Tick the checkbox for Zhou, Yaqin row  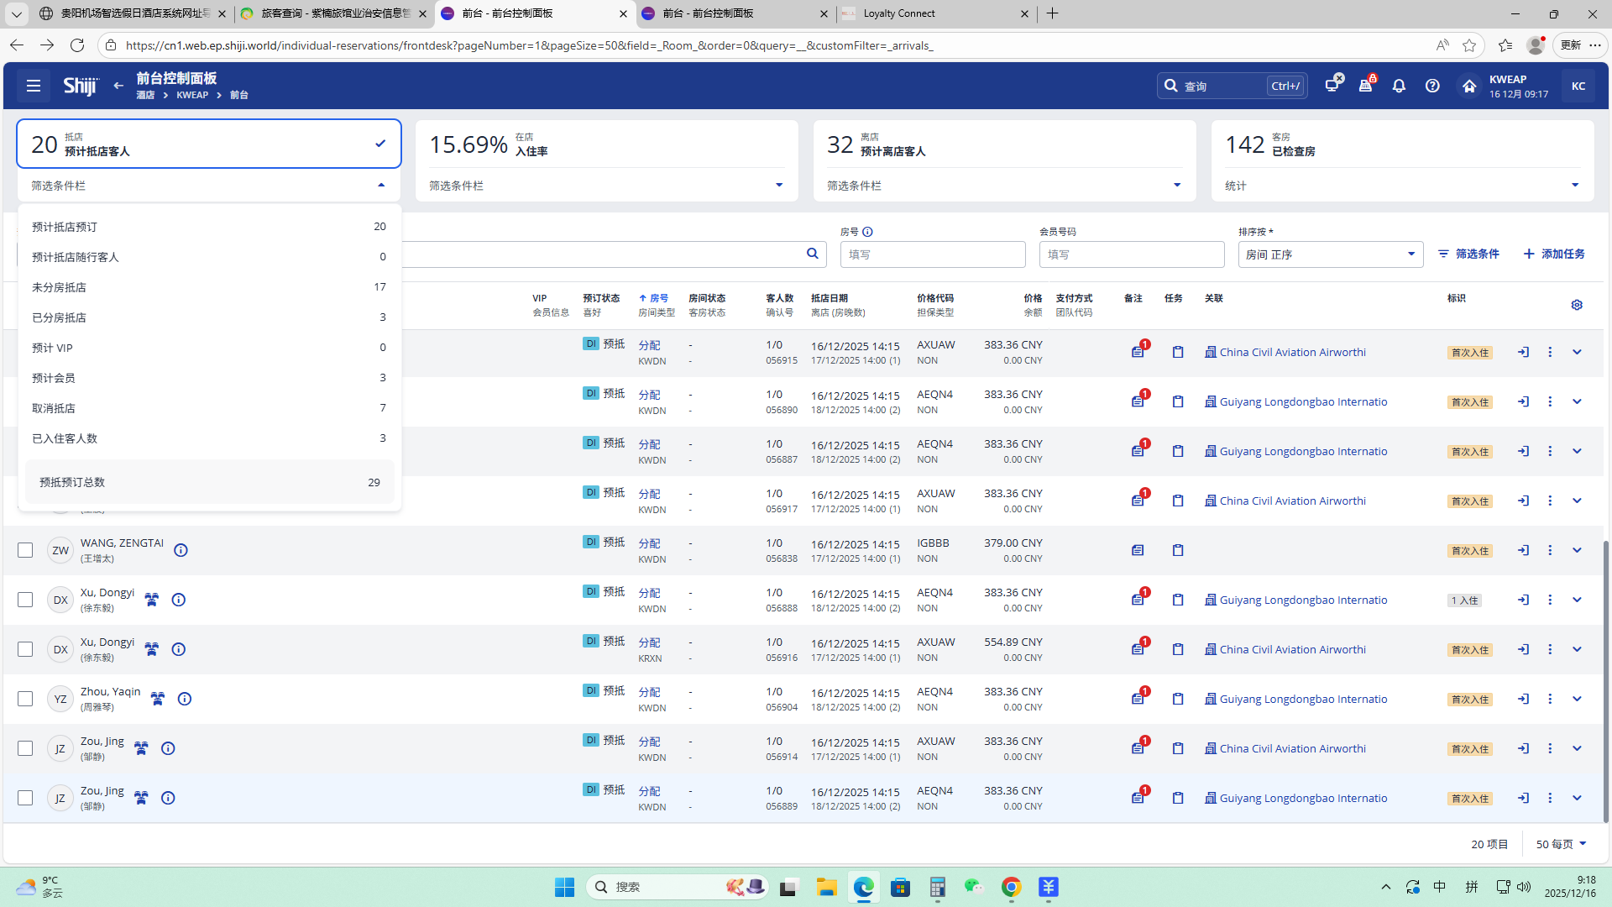(25, 699)
